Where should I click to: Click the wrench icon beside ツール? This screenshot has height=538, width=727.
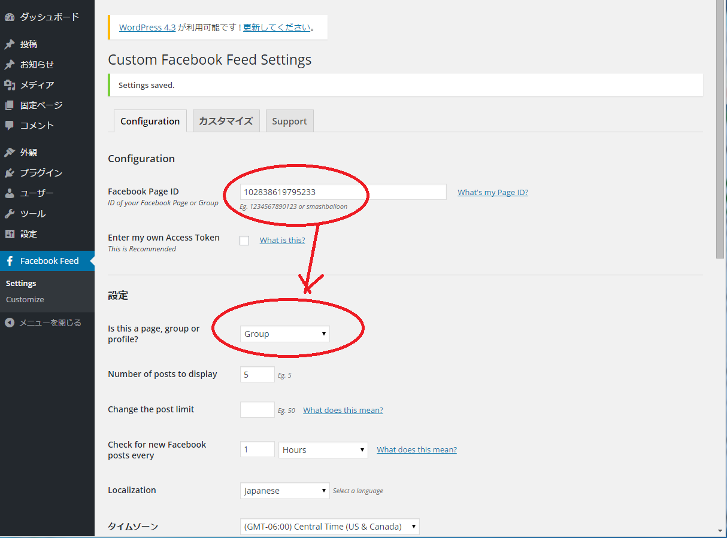coord(10,214)
